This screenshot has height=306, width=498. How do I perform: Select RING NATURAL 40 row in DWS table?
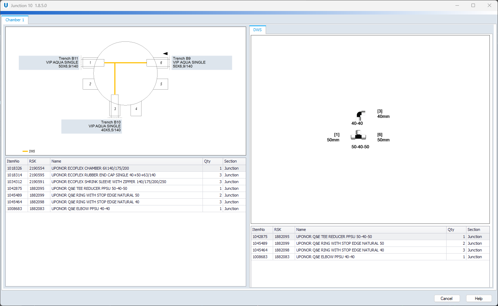(x=370, y=250)
